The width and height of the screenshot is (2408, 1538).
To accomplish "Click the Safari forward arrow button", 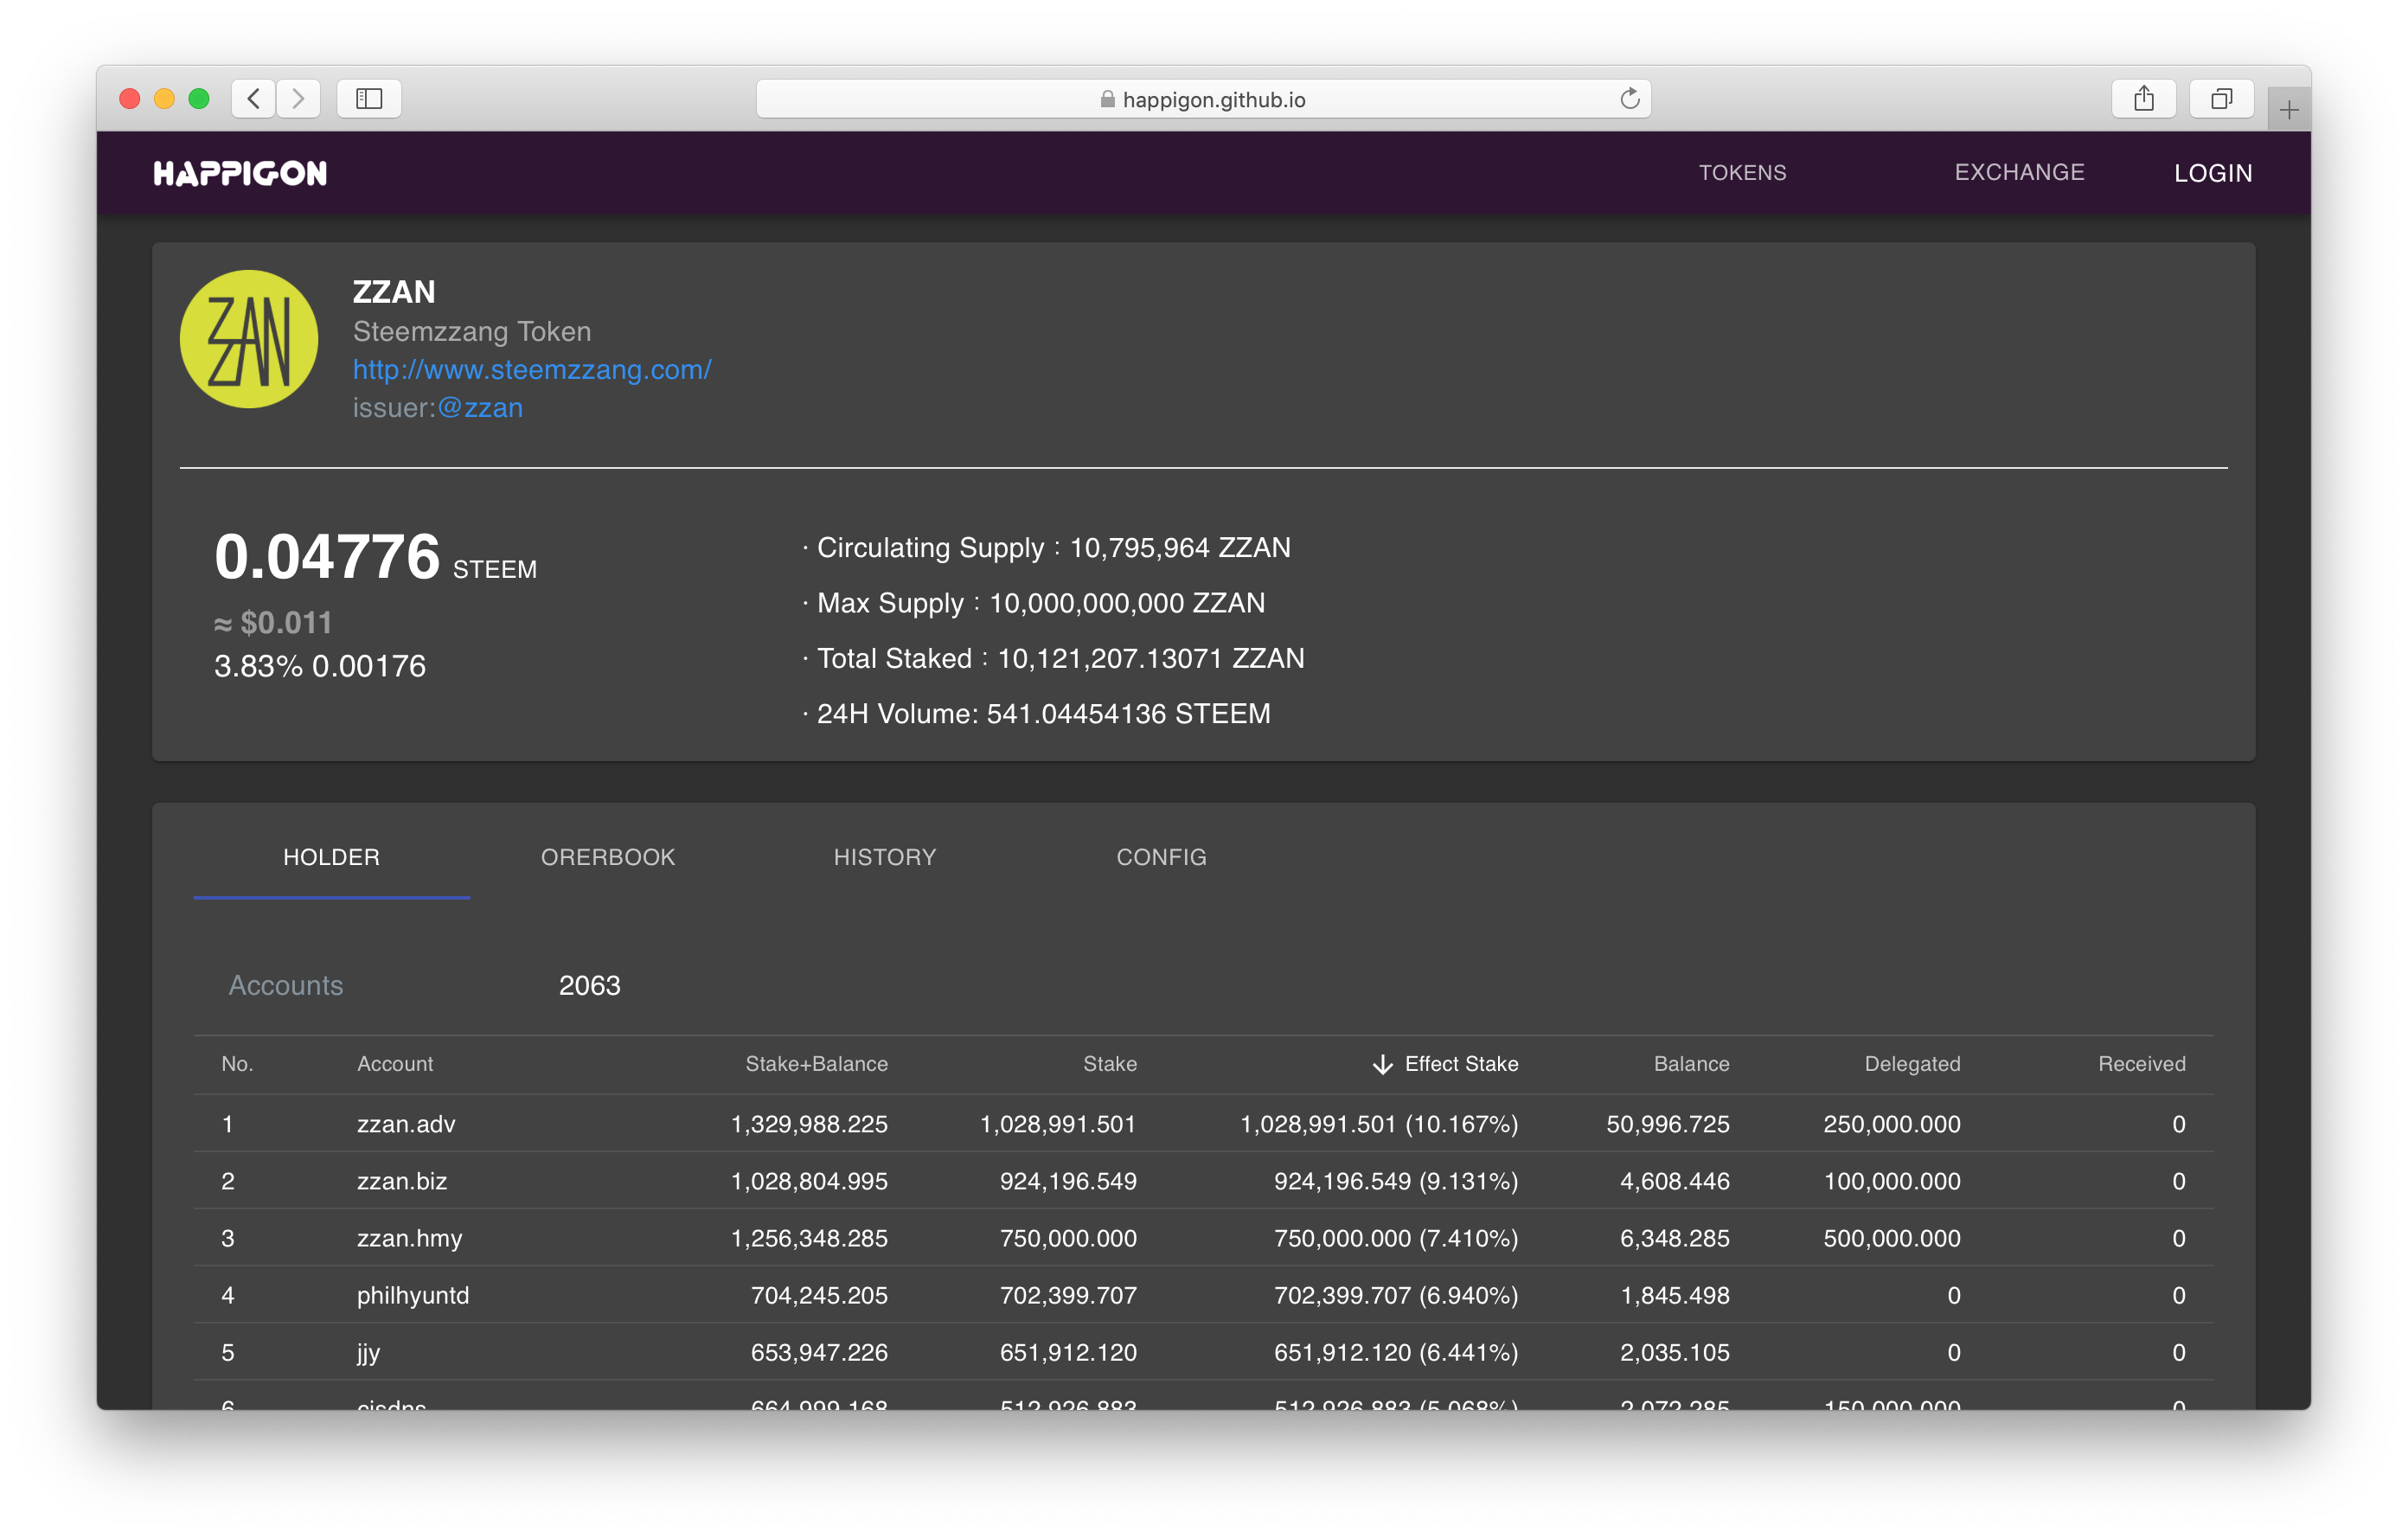I will tap(298, 98).
